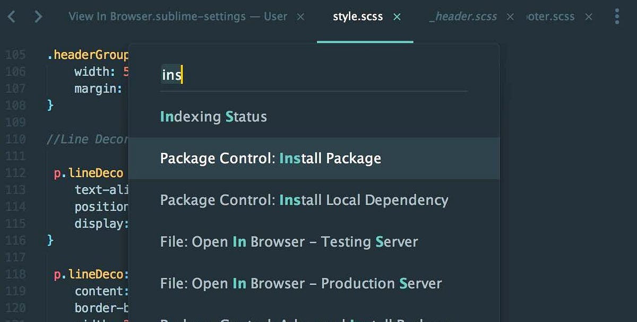Click the forward navigation arrow
This screenshot has width=637, height=322.
(37, 16)
